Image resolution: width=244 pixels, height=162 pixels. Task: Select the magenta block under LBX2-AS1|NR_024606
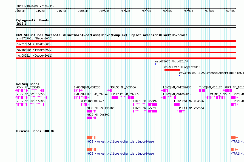coord(177,104)
